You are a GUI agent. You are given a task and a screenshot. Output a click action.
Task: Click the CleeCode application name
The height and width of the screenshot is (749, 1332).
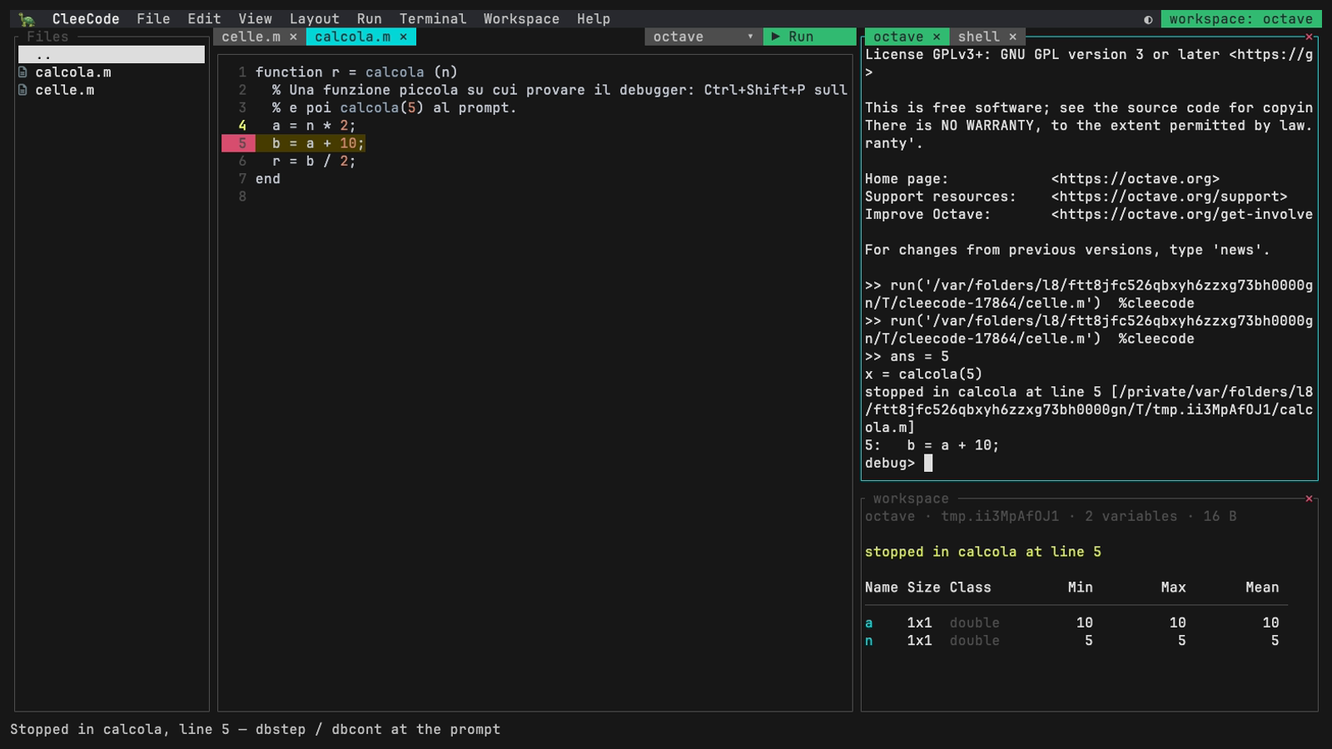click(x=86, y=18)
